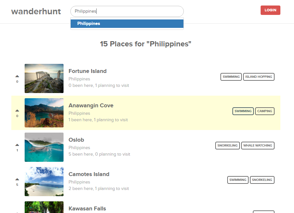Click "5 been here, 0 planning to visit"
The height and width of the screenshot is (213, 294).
(100, 154)
